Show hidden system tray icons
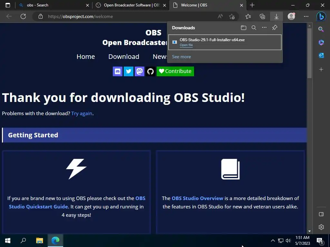The height and width of the screenshot is (247, 330). click(273, 241)
